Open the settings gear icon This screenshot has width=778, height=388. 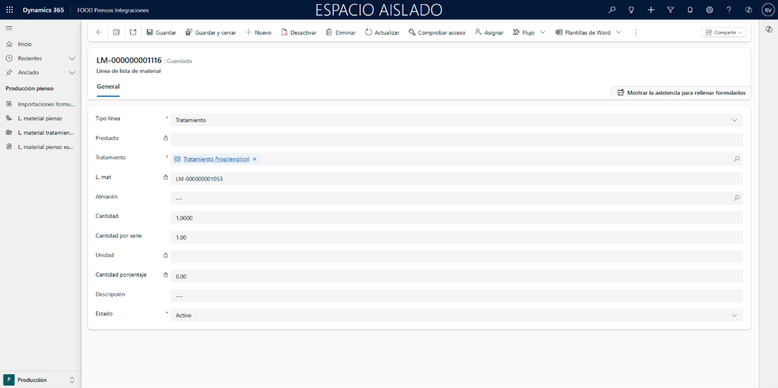pos(709,10)
